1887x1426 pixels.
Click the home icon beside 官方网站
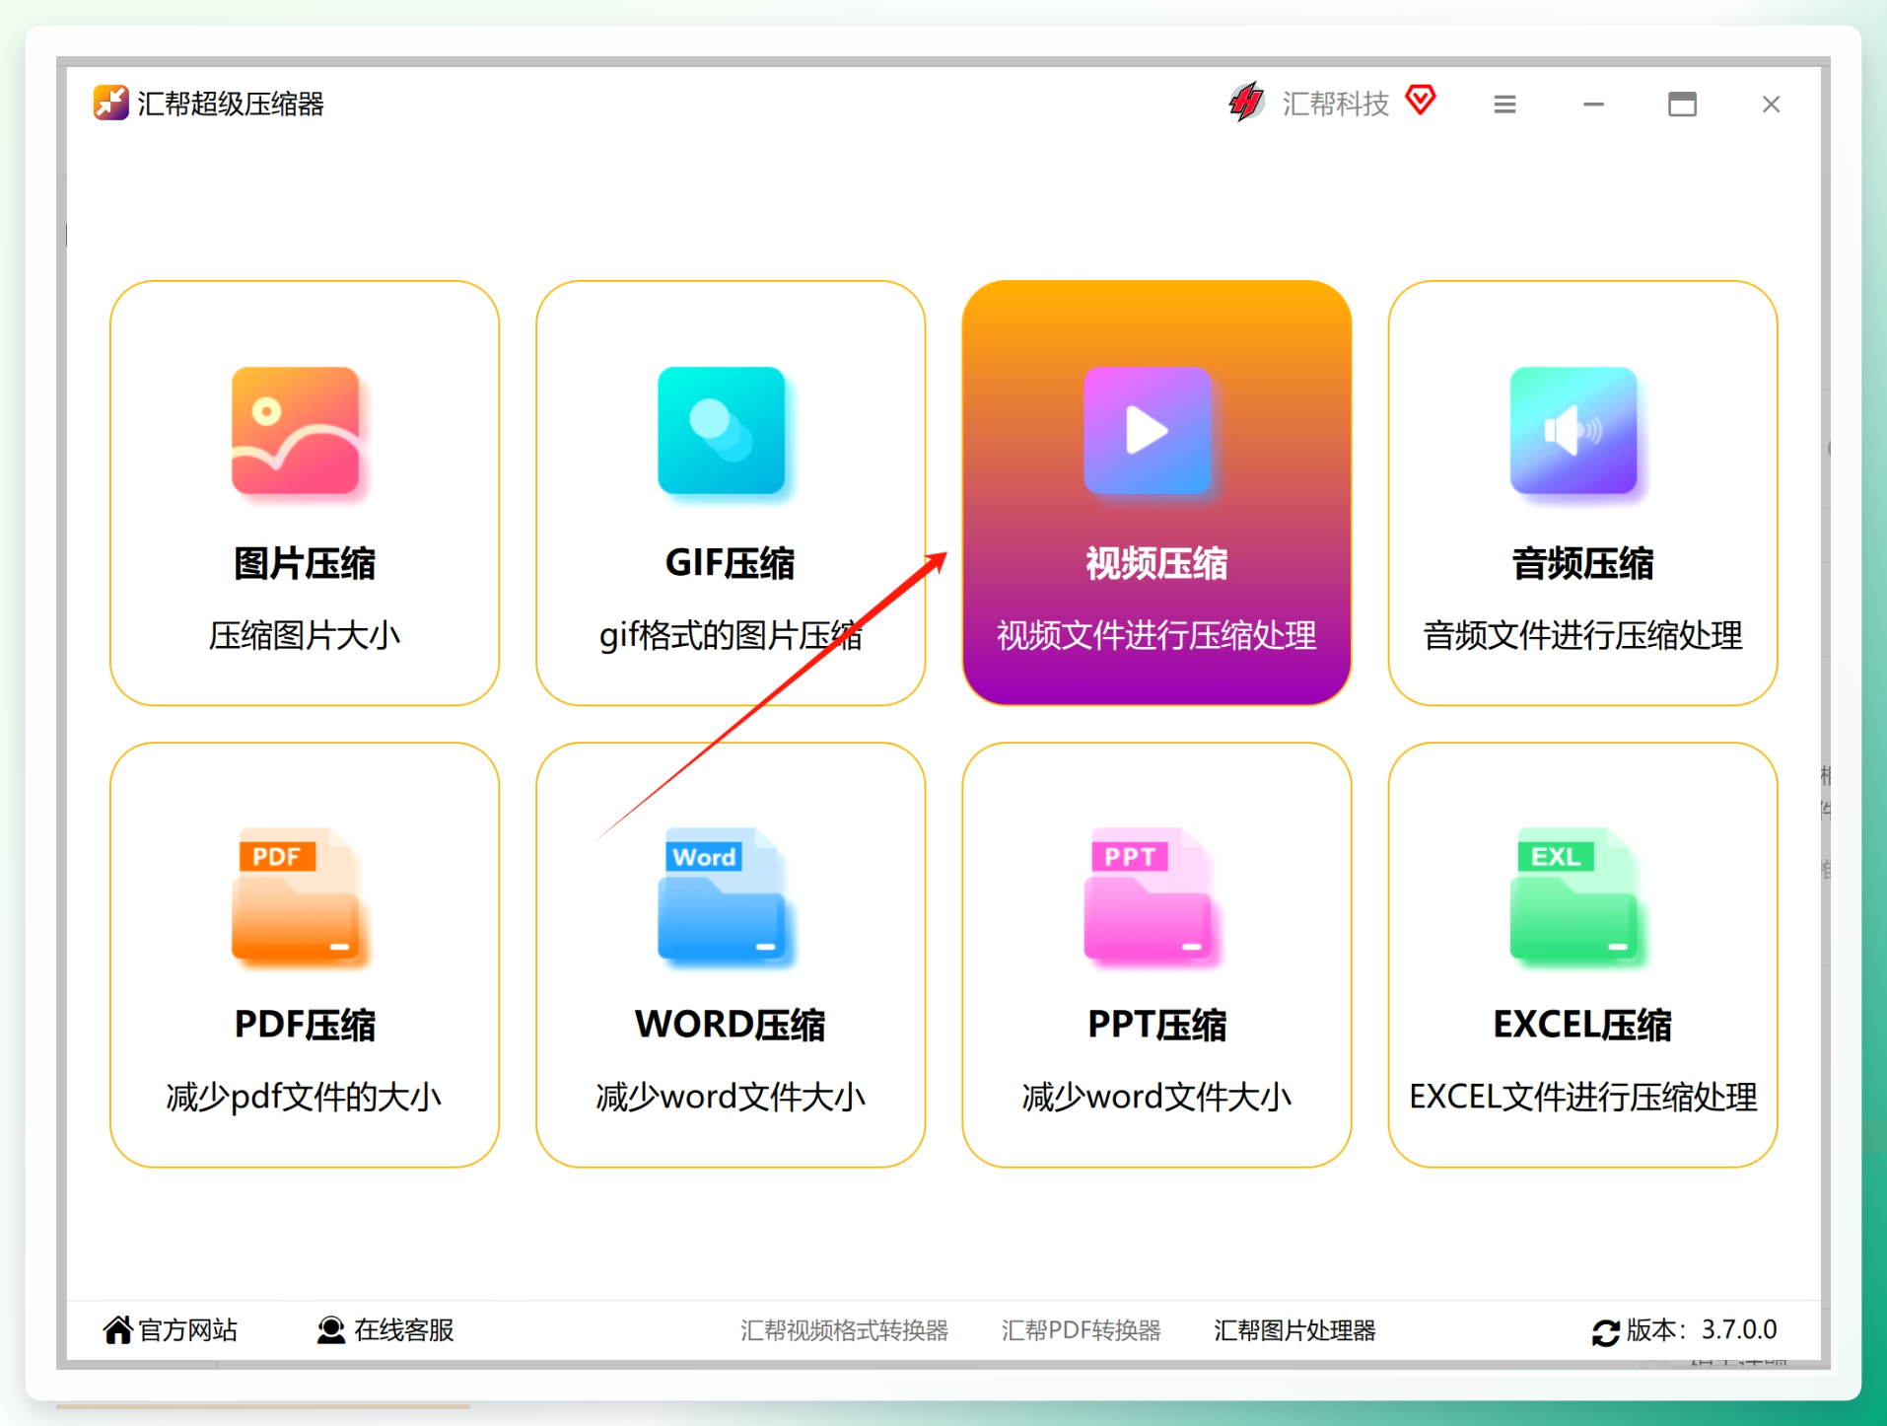click(x=117, y=1329)
